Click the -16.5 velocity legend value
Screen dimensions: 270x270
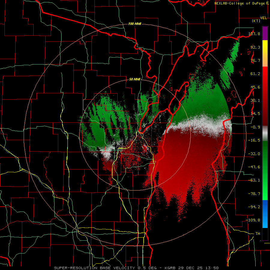point(254,140)
